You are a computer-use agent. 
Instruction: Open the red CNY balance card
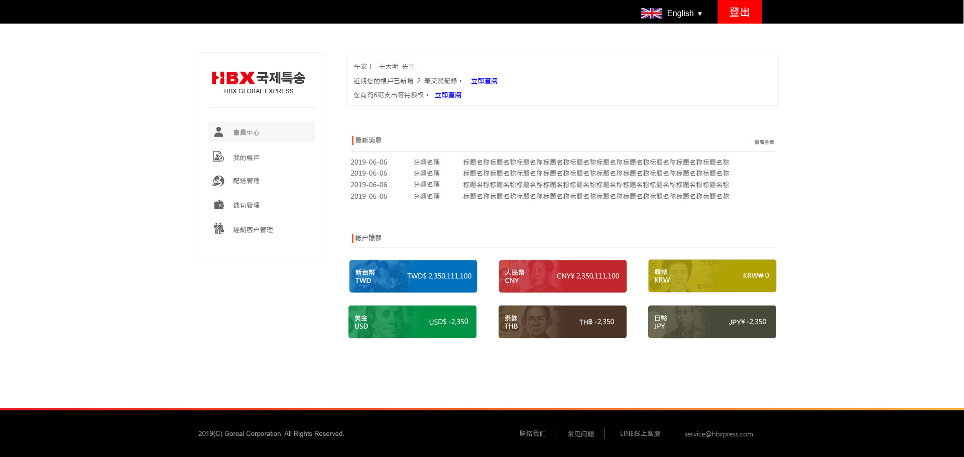pos(562,276)
